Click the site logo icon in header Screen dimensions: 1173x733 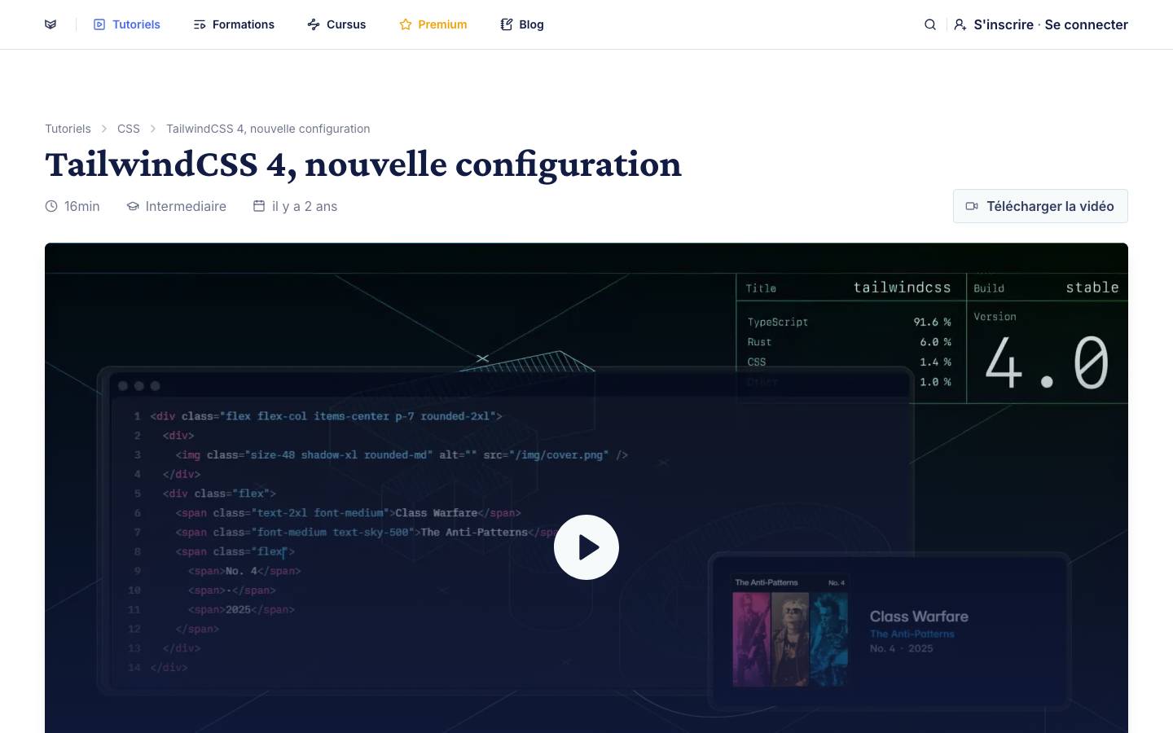click(x=51, y=24)
